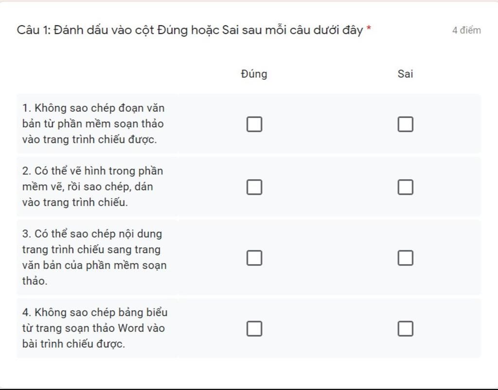The height and width of the screenshot is (390, 498).
Task: Select Đúng for statement 4 about Word tables
Action: click(254, 329)
